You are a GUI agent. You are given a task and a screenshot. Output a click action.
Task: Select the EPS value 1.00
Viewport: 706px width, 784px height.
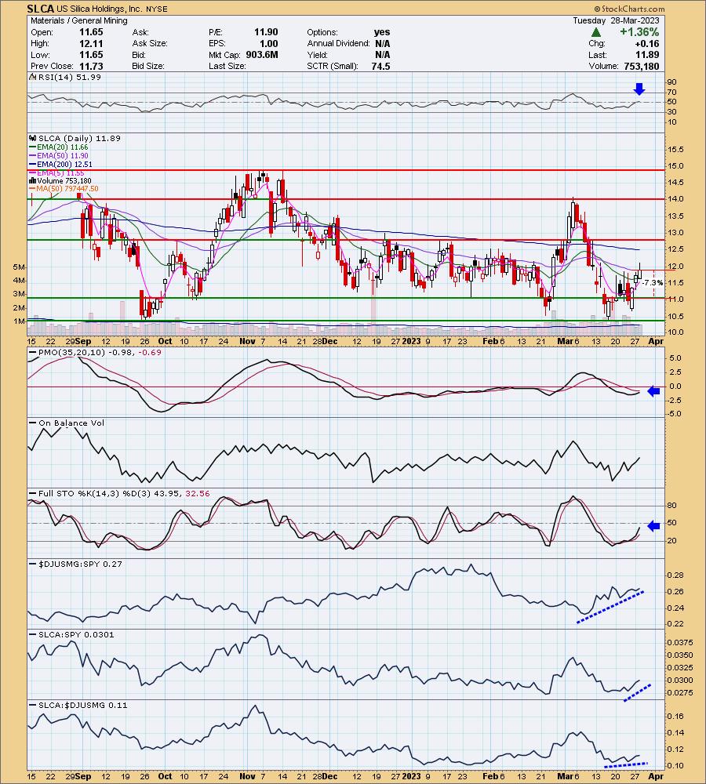[269, 43]
